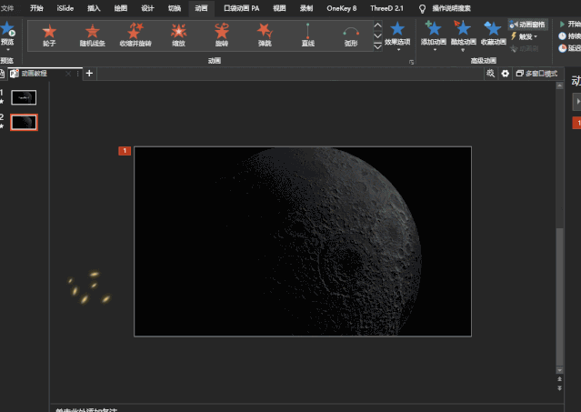Screen dimensions: 581x412
Task: Pick the 弧形 arc motion path
Action: pyautogui.click(x=351, y=35)
